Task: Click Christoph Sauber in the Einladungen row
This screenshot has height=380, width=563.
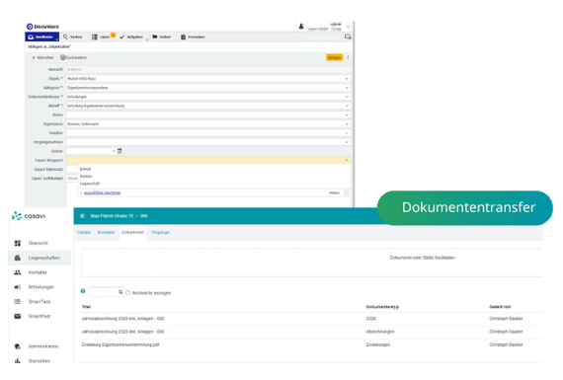Action: [506, 344]
